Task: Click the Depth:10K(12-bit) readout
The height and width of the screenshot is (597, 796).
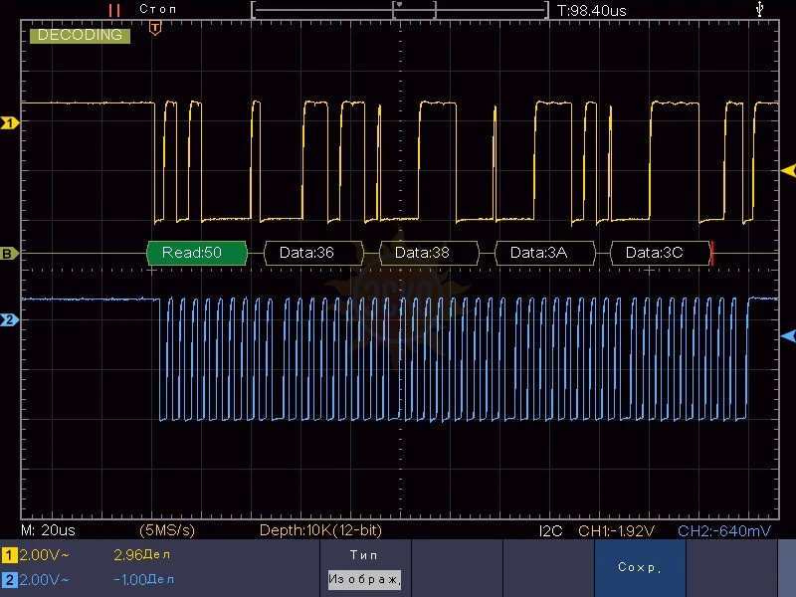Action: [320, 530]
